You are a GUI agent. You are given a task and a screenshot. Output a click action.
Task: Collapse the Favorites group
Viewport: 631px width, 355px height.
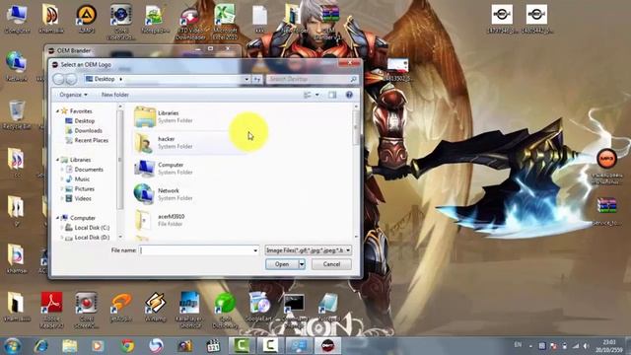pyautogui.click(x=57, y=111)
